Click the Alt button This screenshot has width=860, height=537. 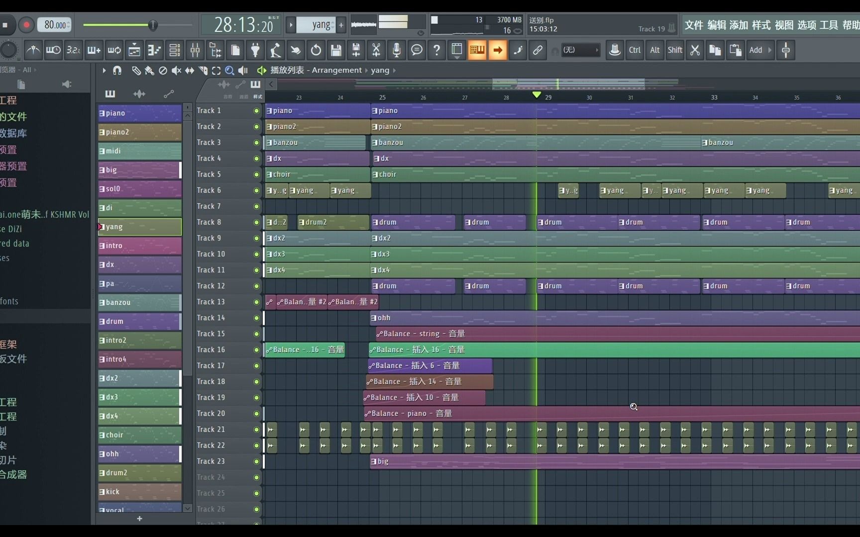coord(655,50)
